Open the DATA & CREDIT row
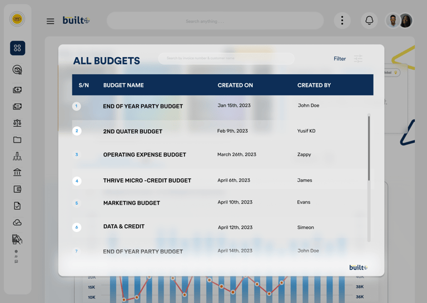This screenshot has width=427, height=303. tap(124, 226)
